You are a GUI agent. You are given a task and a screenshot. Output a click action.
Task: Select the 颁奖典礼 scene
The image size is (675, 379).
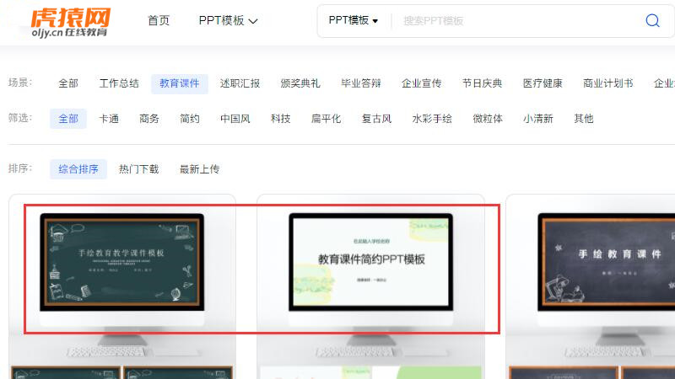pyautogui.click(x=300, y=83)
